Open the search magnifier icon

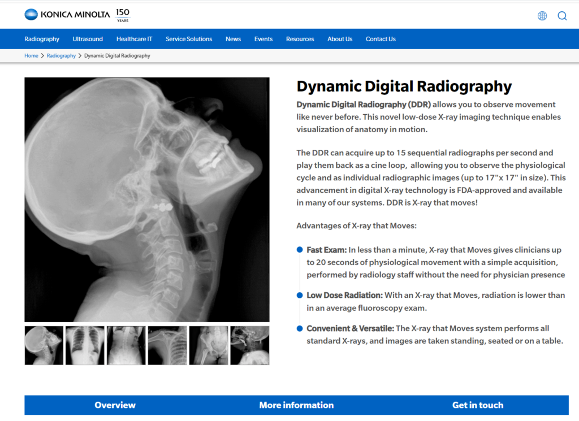[x=562, y=16]
